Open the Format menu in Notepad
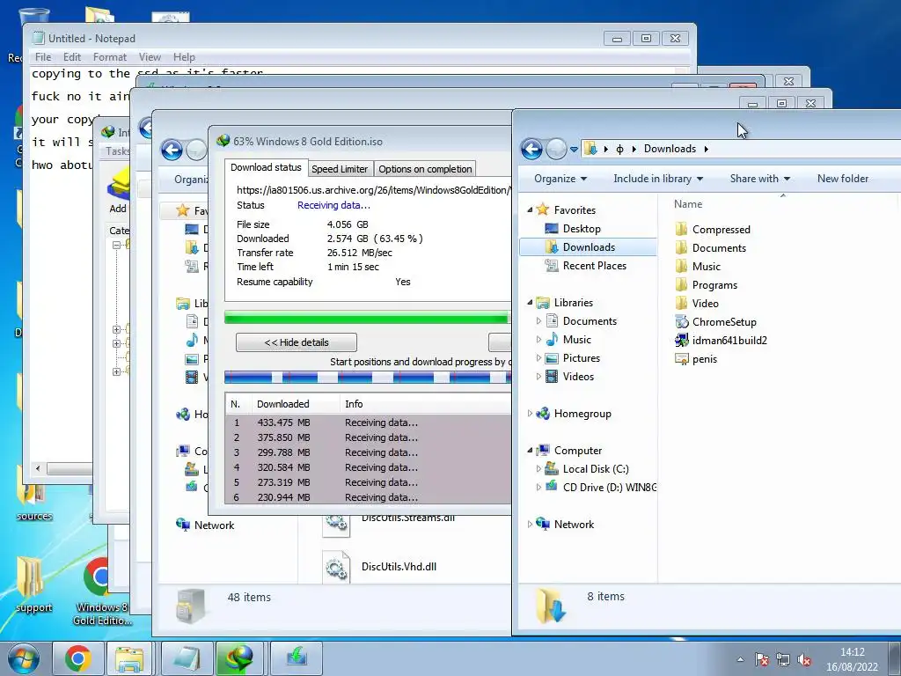Viewport: 901px width, 676px height. point(109,57)
